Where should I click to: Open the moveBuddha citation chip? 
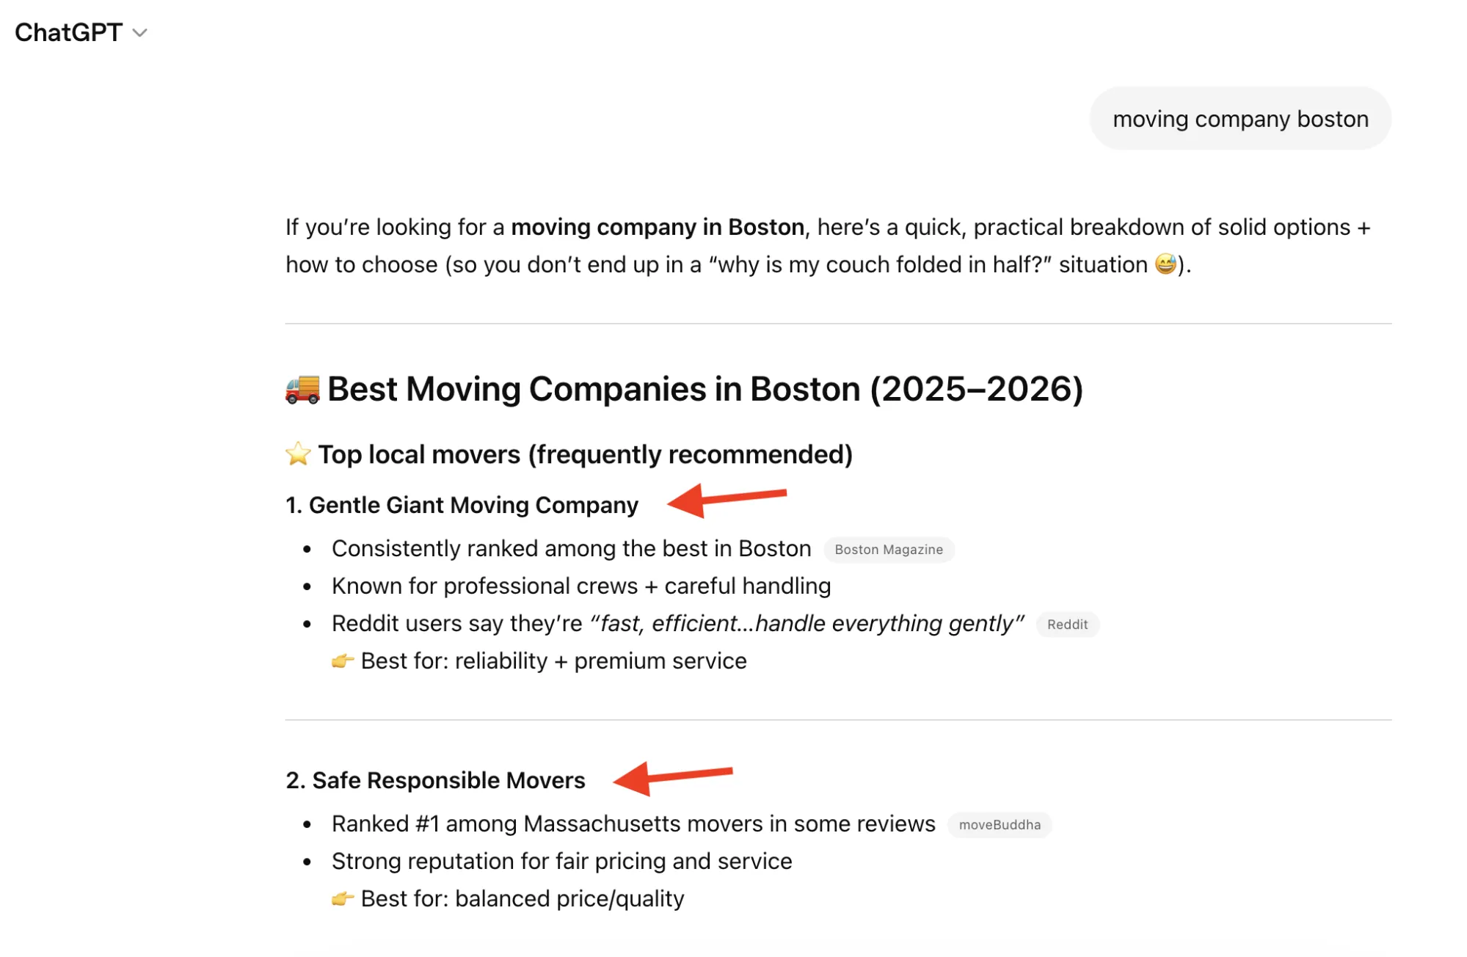tap(999, 825)
